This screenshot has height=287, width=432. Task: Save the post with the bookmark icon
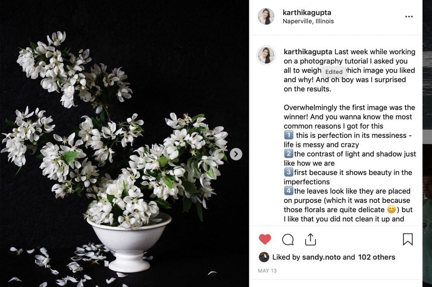pos(408,239)
